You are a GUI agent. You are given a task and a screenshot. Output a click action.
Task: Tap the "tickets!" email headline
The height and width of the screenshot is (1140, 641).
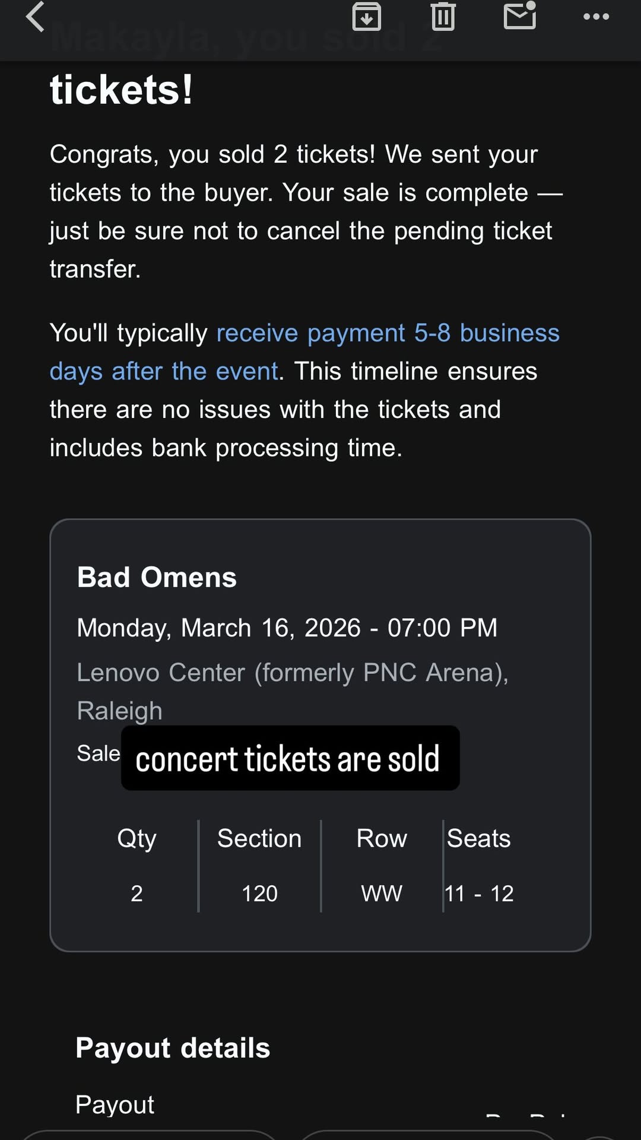(121, 90)
